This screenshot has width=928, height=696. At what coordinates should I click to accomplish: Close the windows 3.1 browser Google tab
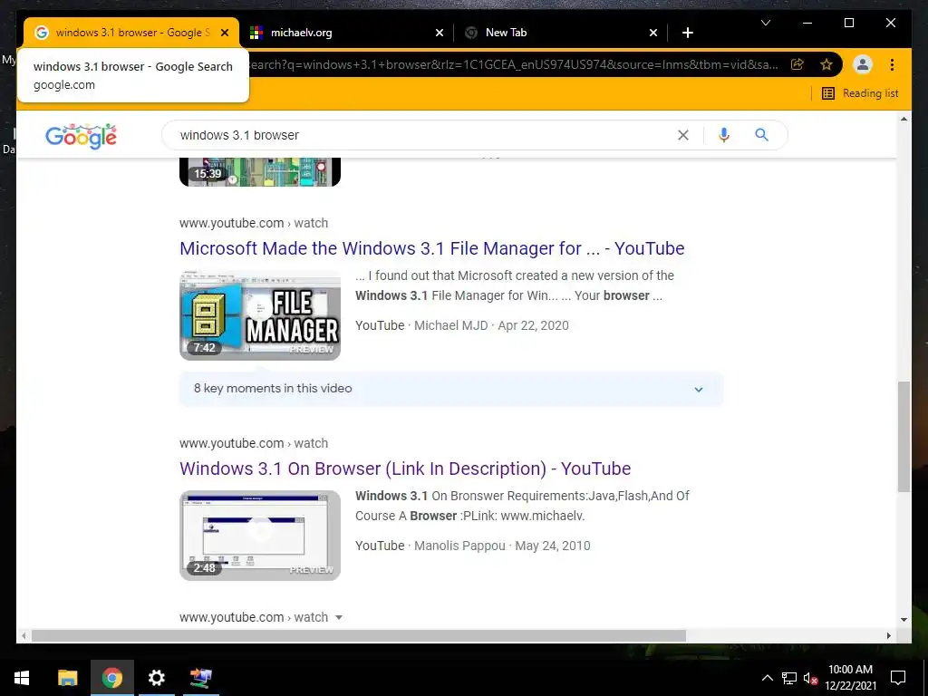225,33
